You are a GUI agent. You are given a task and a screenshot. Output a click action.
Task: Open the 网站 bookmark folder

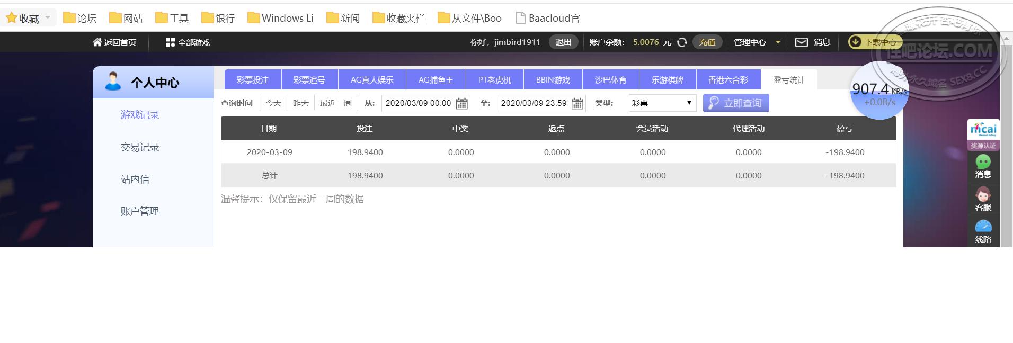click(x=126, y=19)
